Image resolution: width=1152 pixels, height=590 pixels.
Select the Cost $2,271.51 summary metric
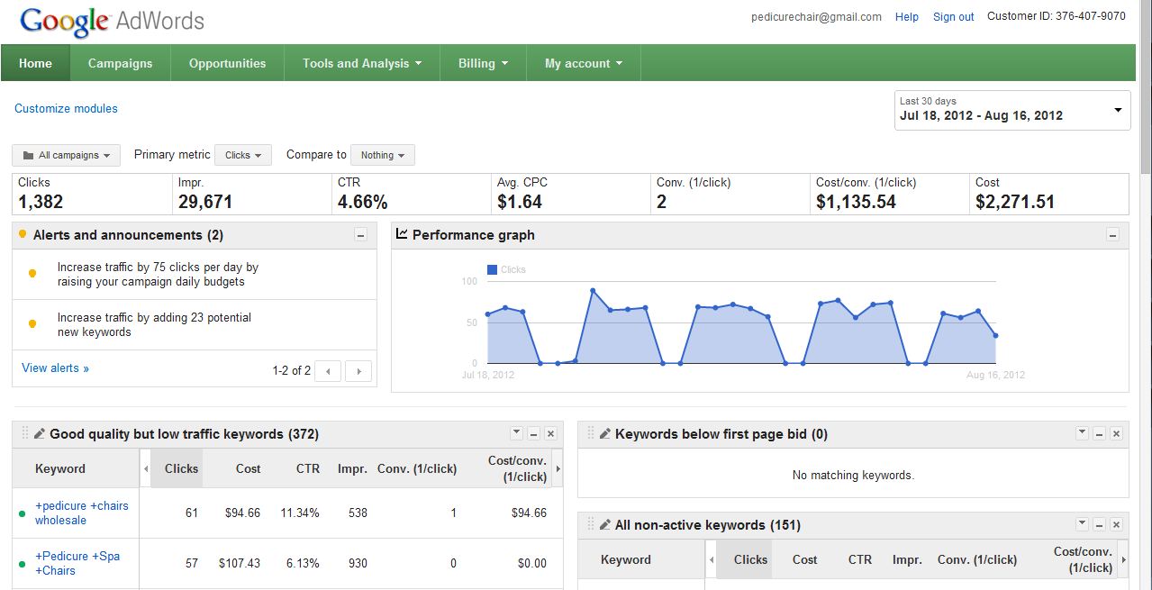pyautogui.click(x=1049, y=194)
